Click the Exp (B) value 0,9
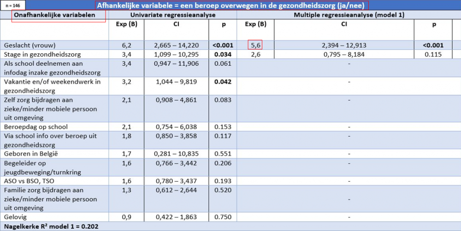 pos(126,217)
